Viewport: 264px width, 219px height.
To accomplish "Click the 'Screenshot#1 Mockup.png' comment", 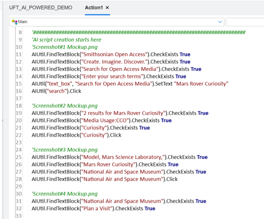I will (65, 47).
